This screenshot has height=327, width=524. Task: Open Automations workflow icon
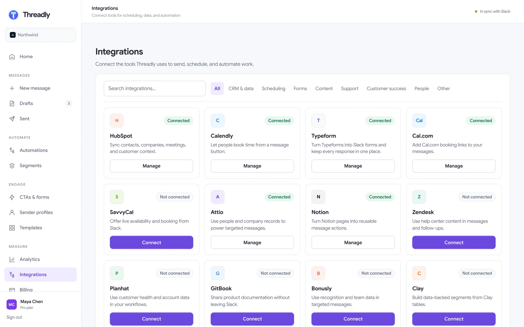click(12, 150)
